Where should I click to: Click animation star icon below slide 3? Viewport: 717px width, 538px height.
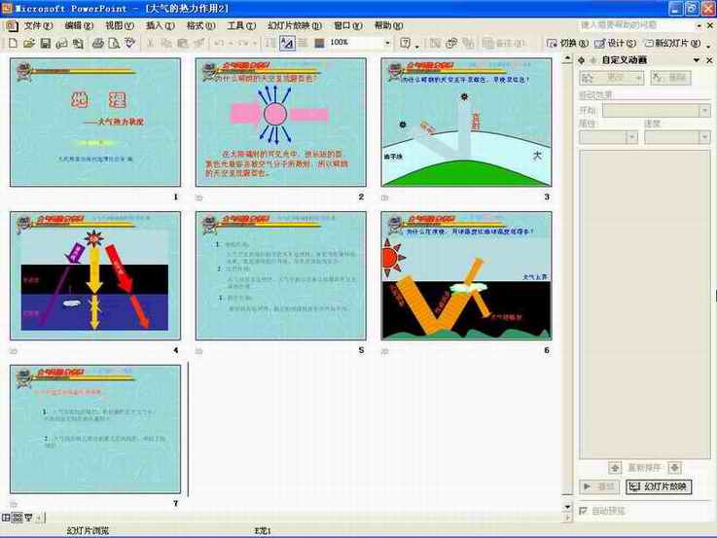click(x=384, y=197)
